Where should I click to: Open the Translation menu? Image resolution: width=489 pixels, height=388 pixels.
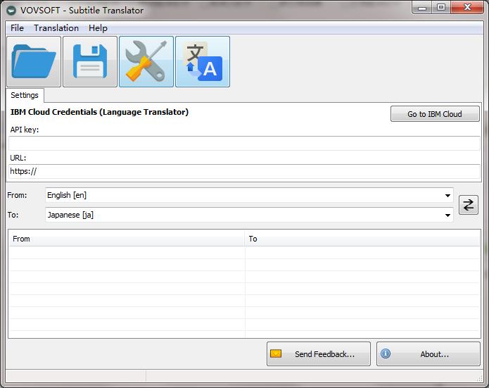(56, 28)
